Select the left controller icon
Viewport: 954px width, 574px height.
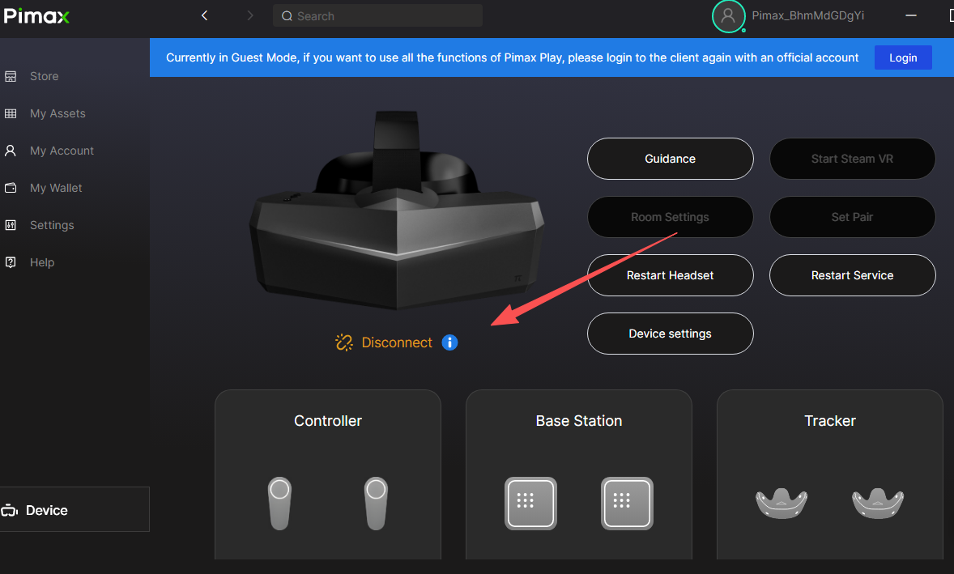pos(280,503)
